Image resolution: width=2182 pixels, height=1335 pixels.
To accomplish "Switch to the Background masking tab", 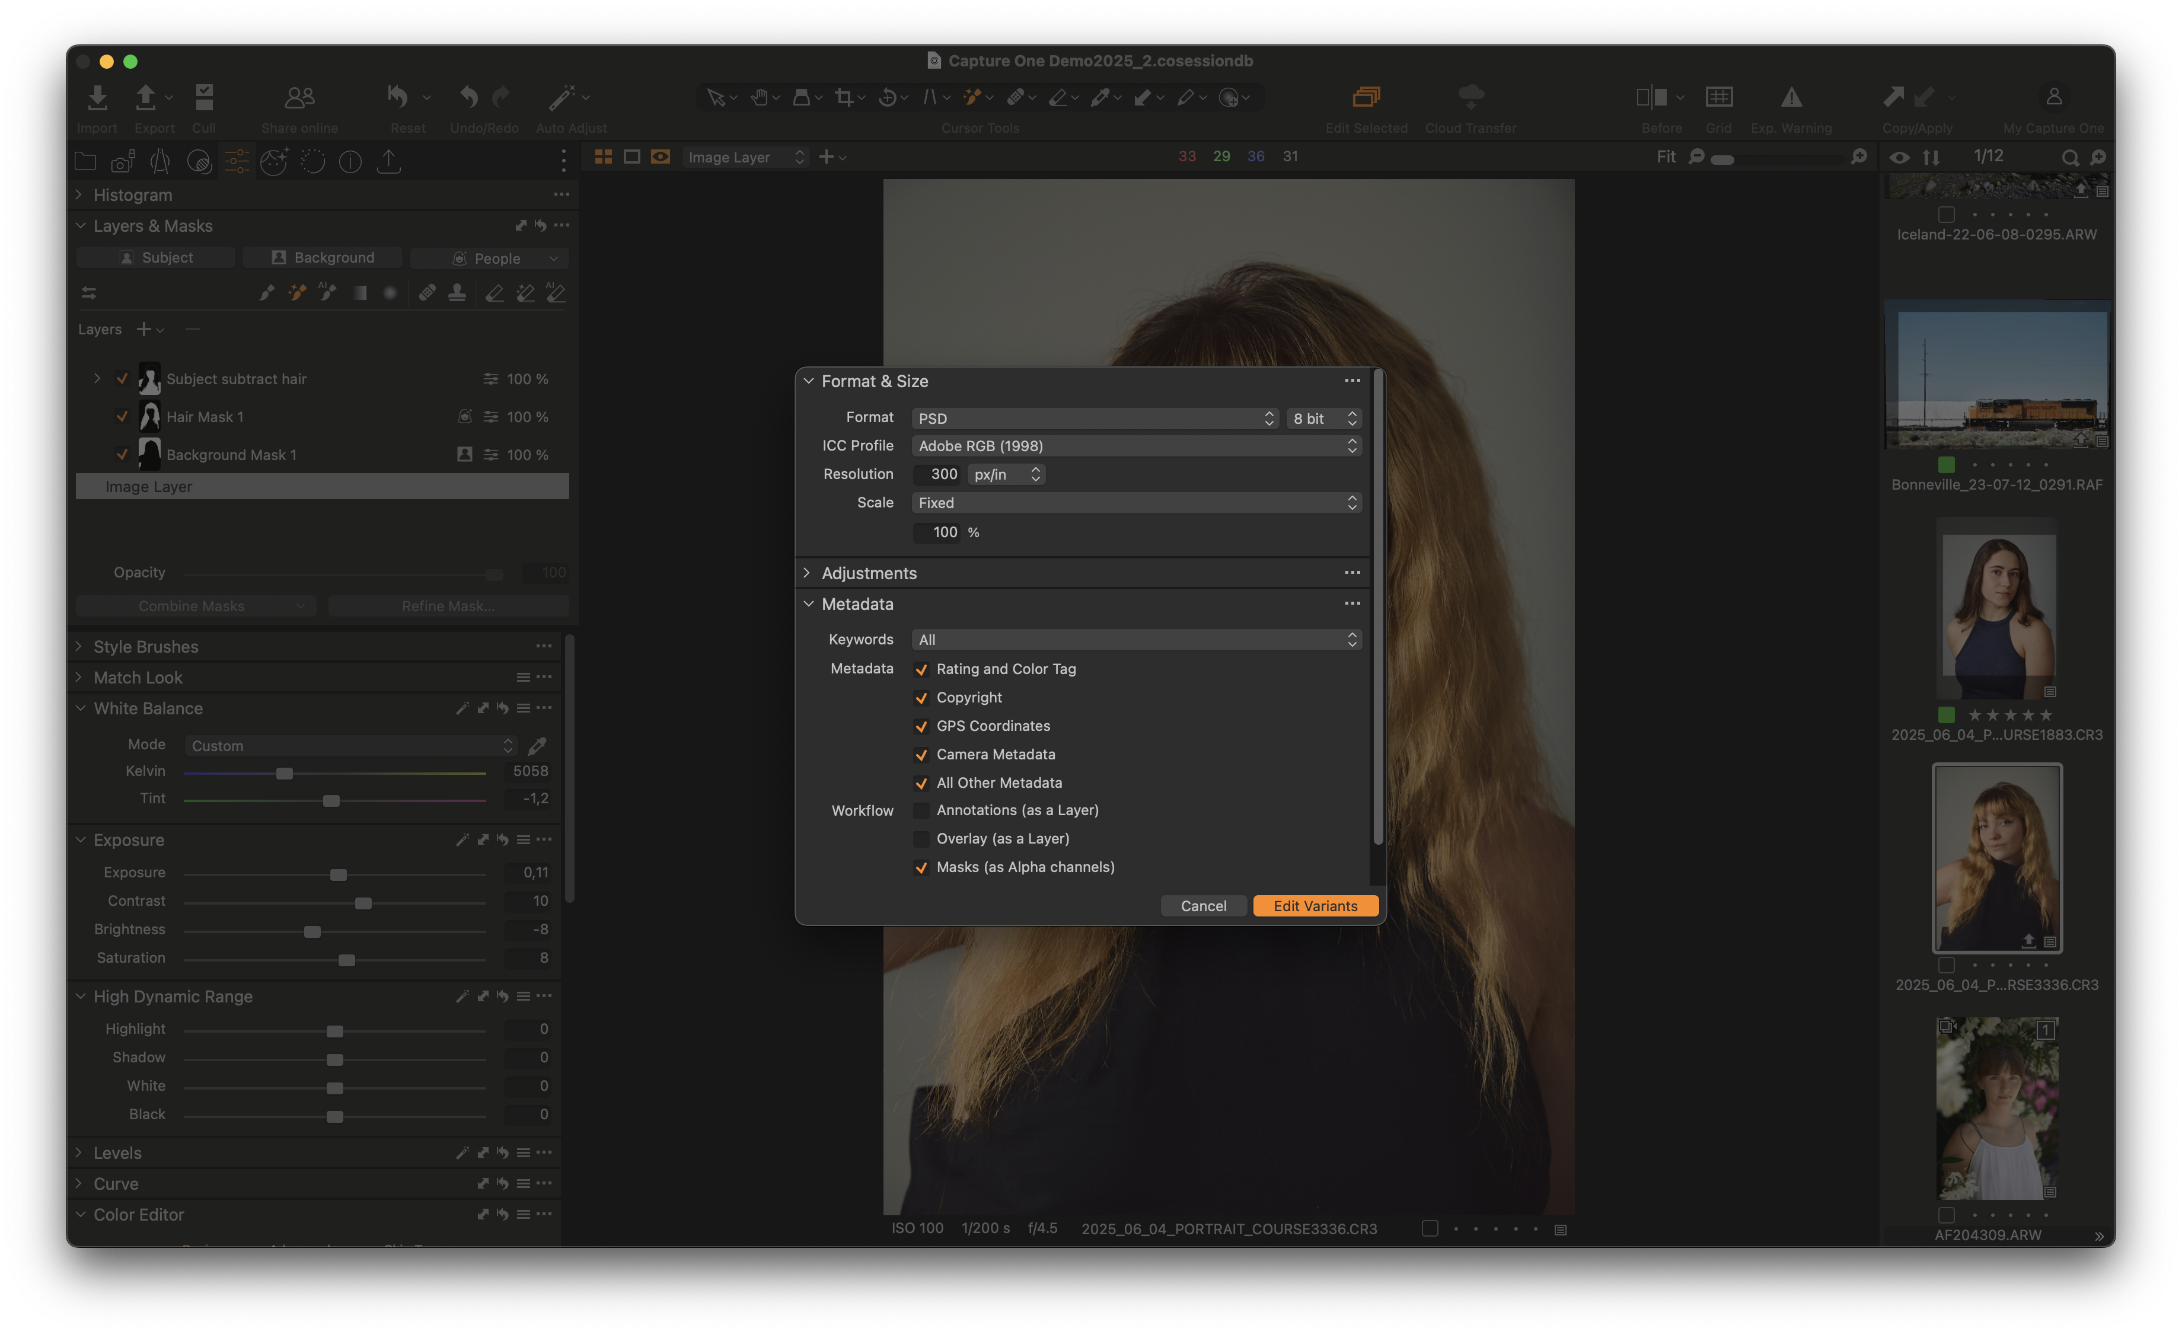I will [323, 257].
